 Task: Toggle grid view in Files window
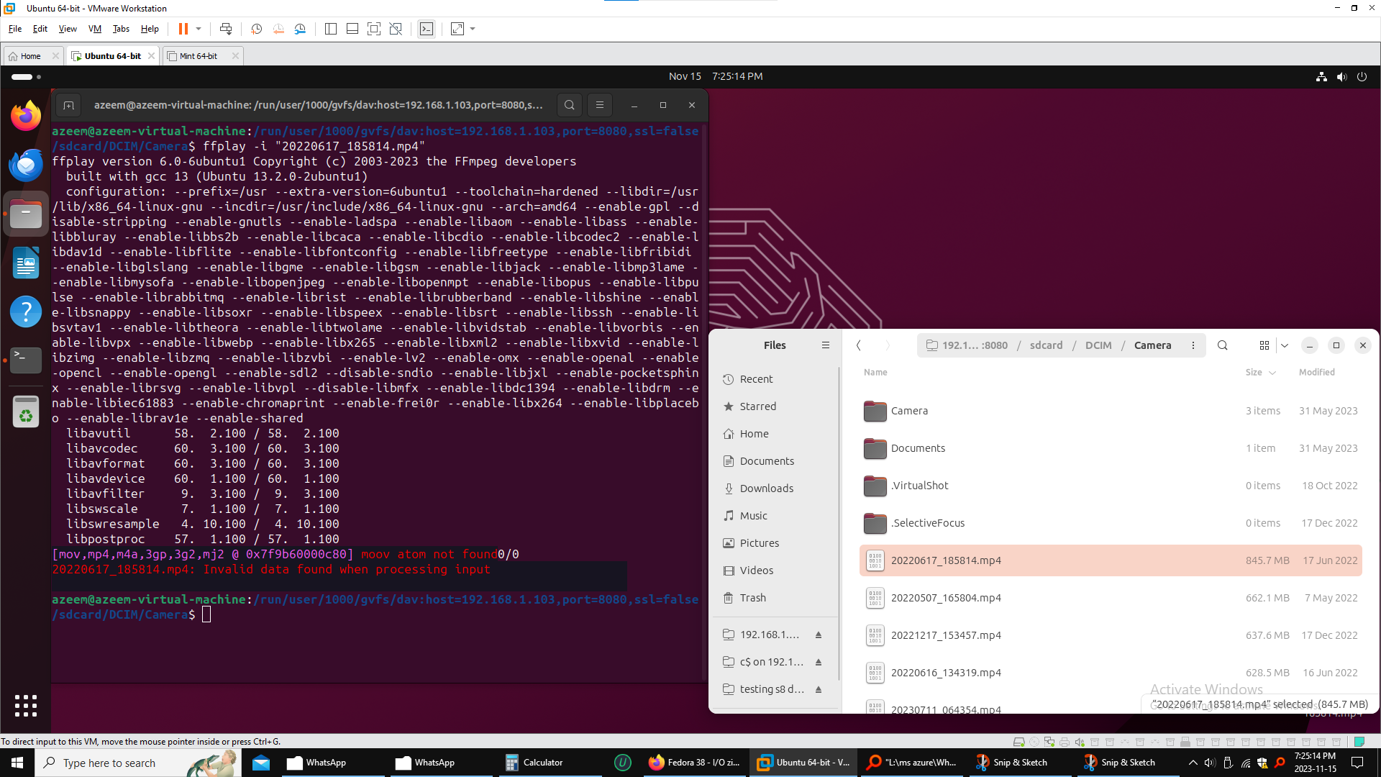tap(1264, 345)
